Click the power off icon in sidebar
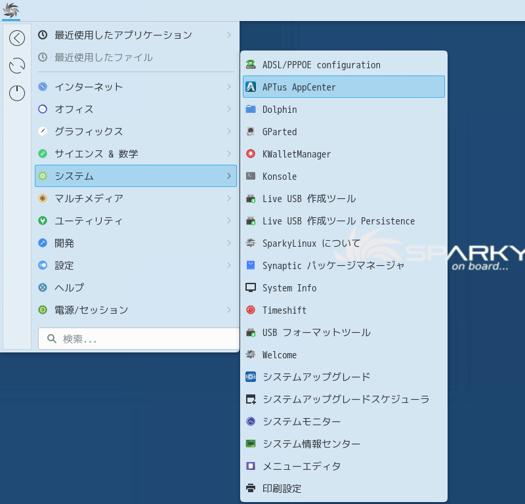Screen dimensions: 525x504 pos(17,93)
